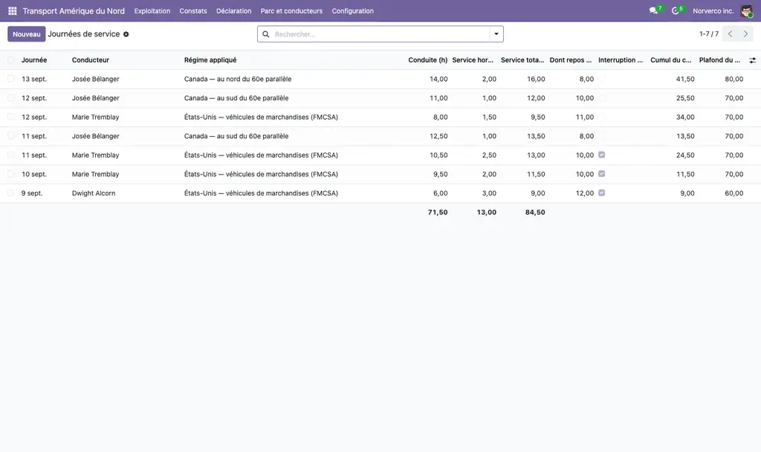761x452 pixels.
Task: Sort by the Interruption column header
Action: (x=621, y=60)
